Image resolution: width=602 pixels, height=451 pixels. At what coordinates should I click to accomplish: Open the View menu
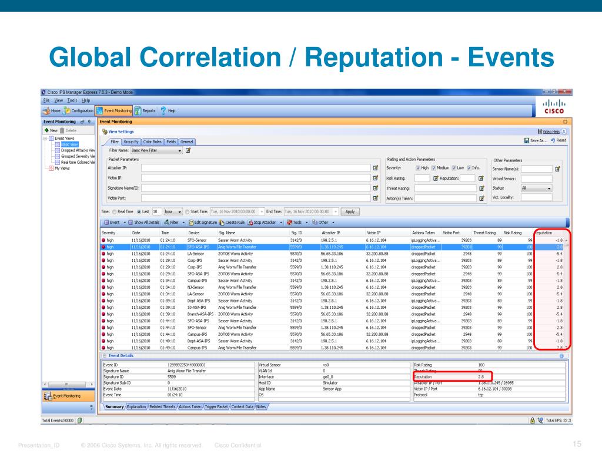point(58,100)
